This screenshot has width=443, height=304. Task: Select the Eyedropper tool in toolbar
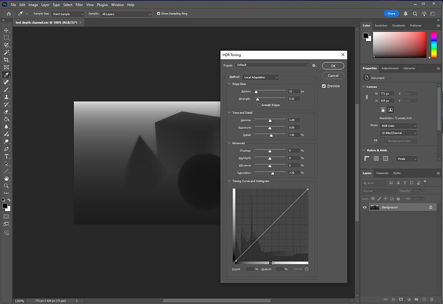(x=6, y=75)
